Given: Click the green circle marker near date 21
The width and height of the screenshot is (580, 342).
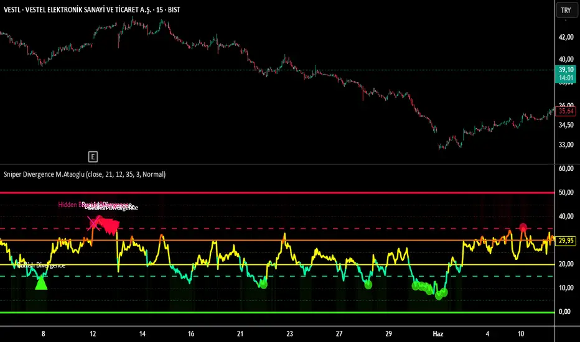Looking at the screenshot, I should pos(263,284).
